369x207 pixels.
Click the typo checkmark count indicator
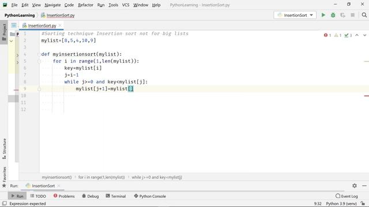pyautogui.click(x=348, y=35)
